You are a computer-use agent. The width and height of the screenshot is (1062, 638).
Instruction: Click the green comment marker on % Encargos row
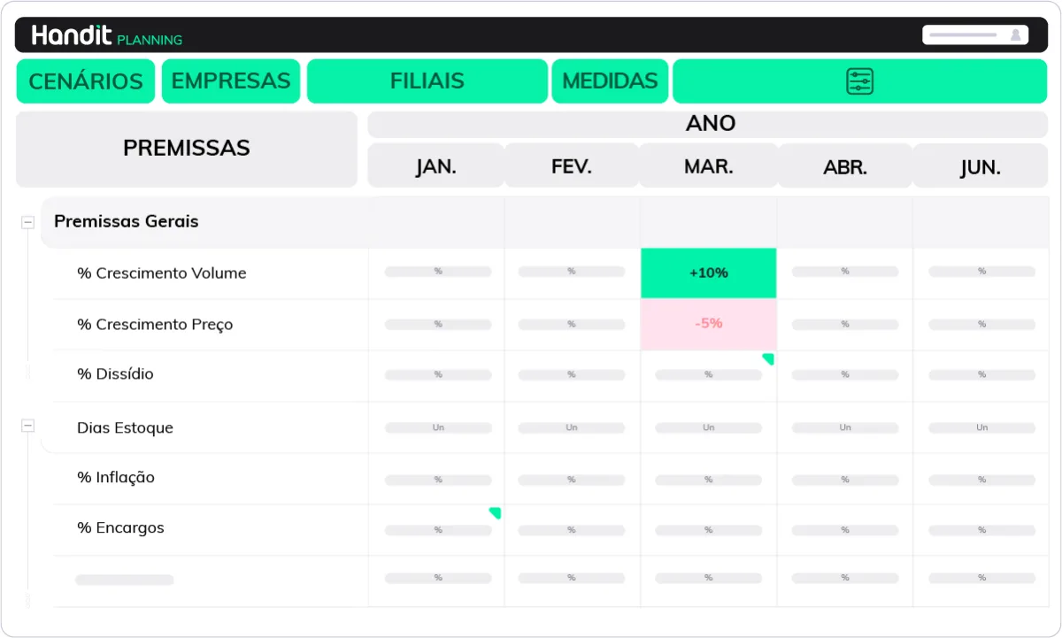(x=495, y=512)
